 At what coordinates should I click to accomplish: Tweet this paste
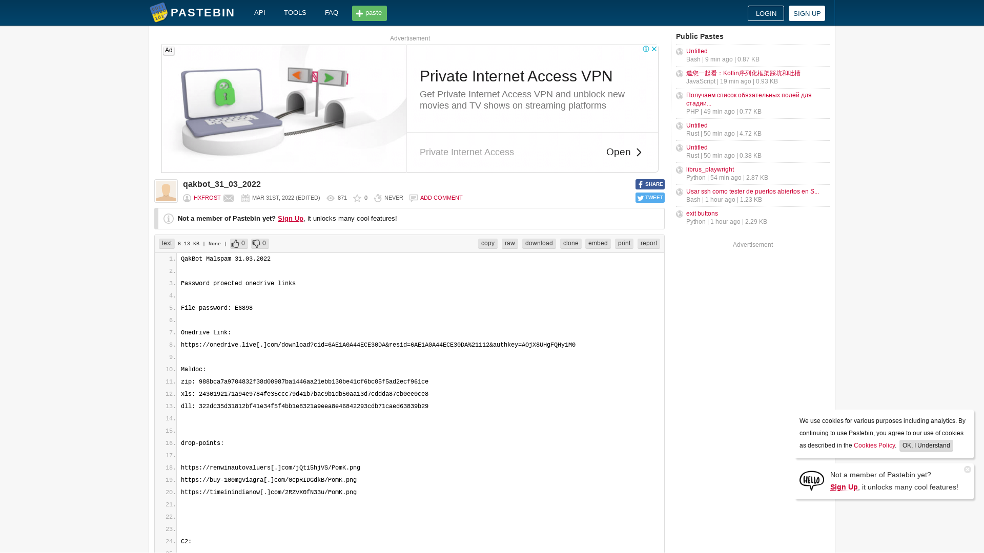650,198
